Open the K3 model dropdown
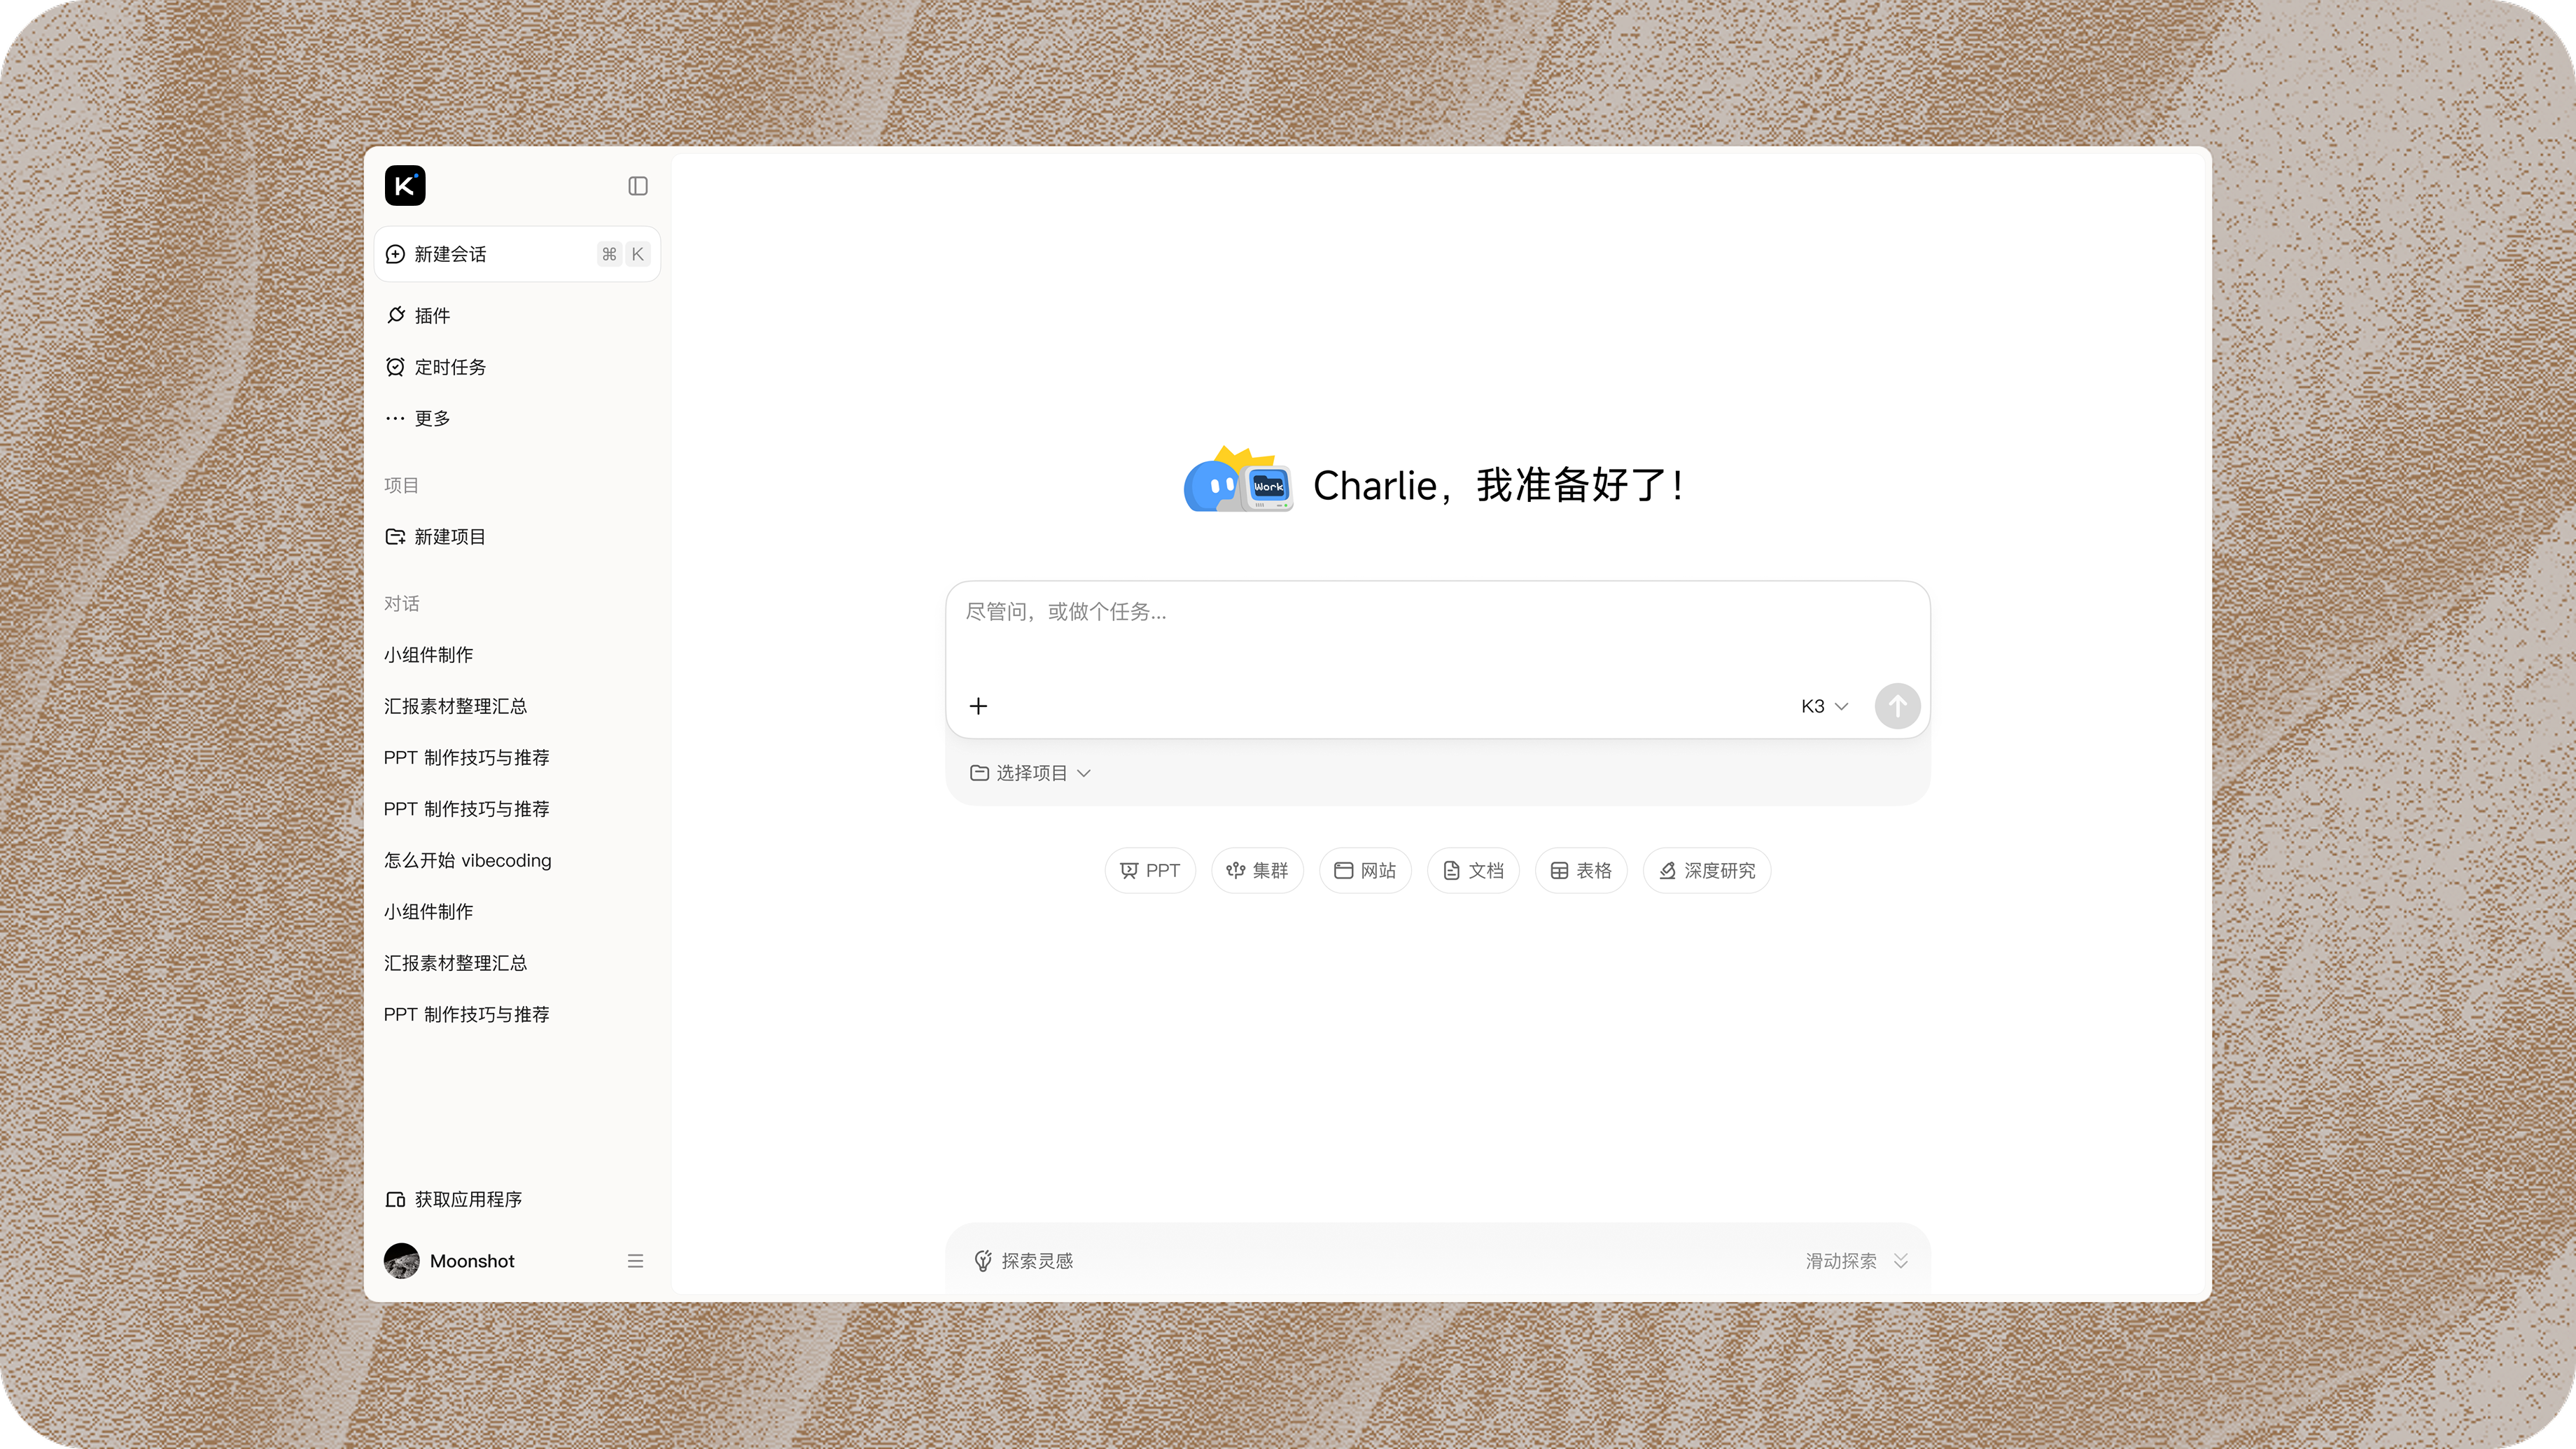 point(1825,706)
